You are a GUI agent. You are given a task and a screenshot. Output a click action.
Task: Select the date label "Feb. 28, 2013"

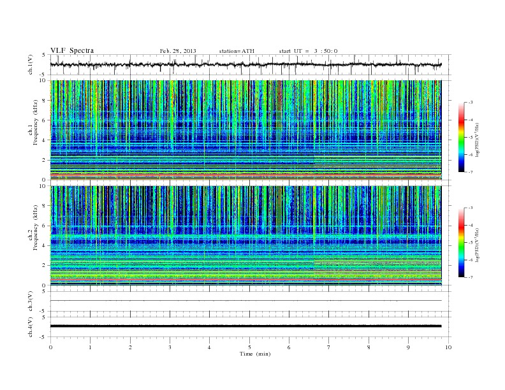(178, 51)
